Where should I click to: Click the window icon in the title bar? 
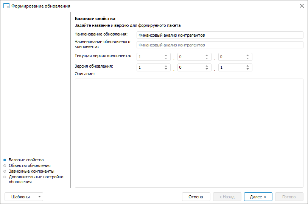(x=6, y=6)
